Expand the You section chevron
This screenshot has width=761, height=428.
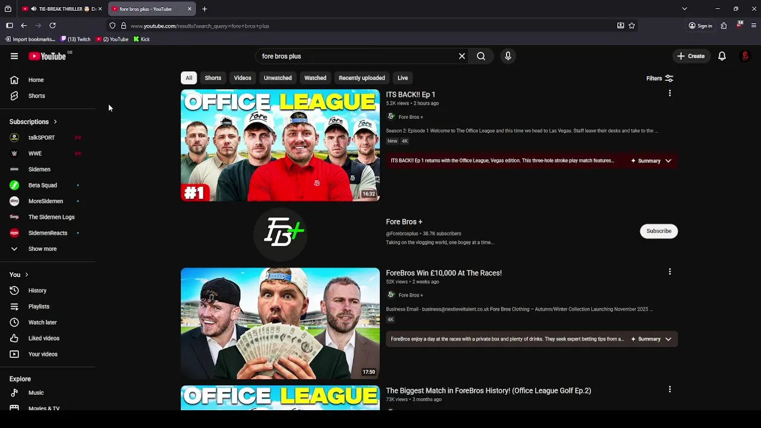27,275
